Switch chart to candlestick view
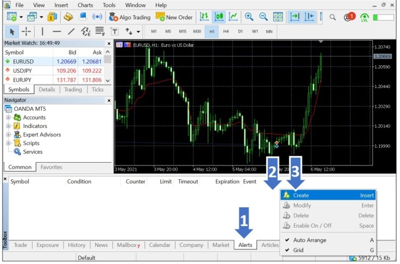The width and height of the screenshot is (400, 264). click(x=219, y=17)
